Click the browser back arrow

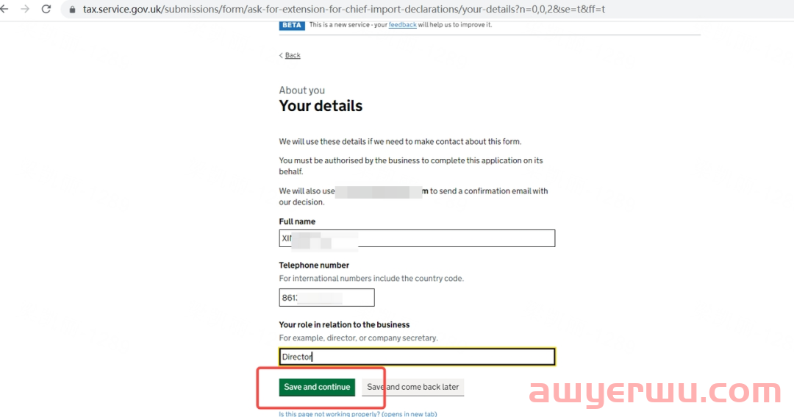click(4, 9)
